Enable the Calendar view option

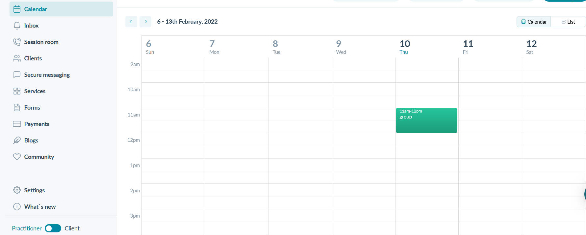pos(533,21)
